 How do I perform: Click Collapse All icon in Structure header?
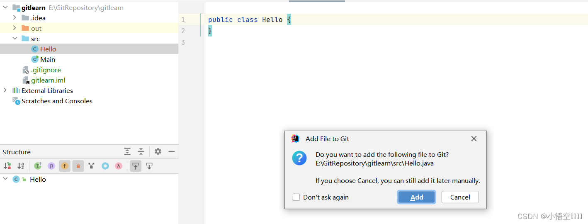(x=141, y=152)
